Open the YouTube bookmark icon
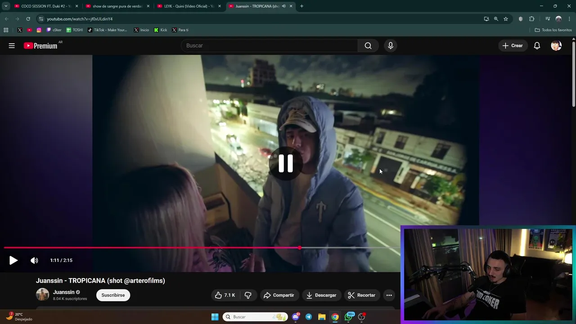Viewport: 576px width, 324px height. [x=29, y=30]
